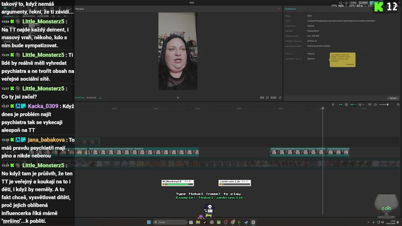Click the Upravit button in details panel
The width and height of the screenshot is (402, 226).
(393, 98)
